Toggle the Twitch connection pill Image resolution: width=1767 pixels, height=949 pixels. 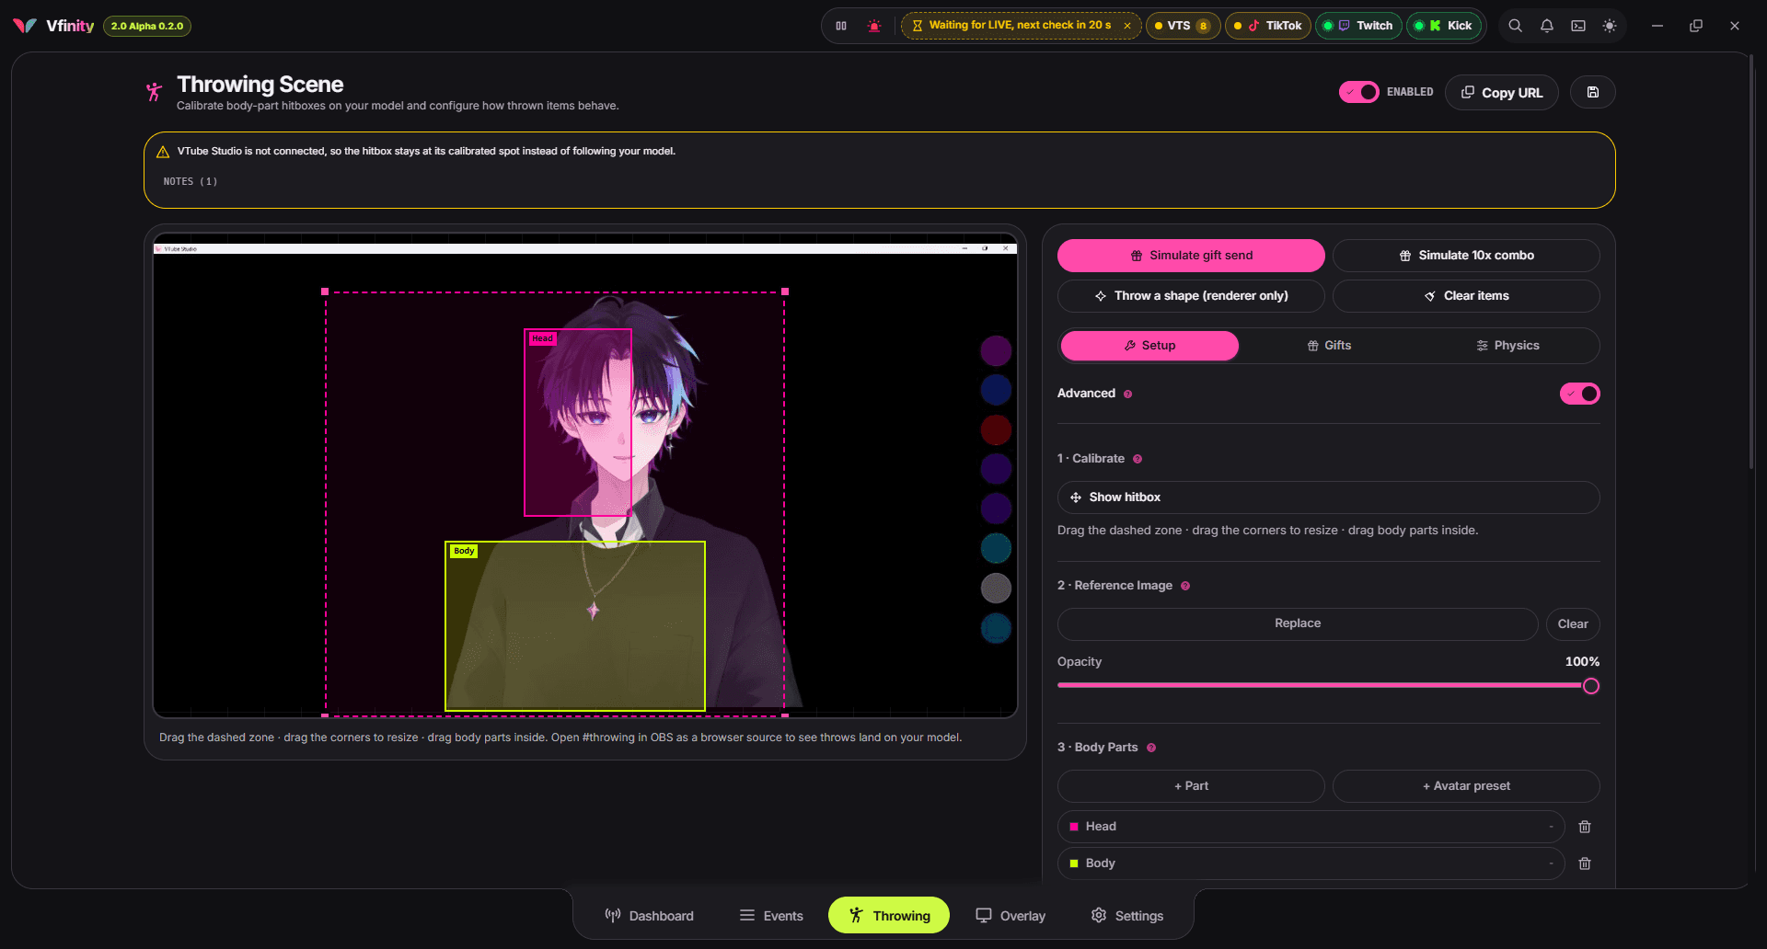click(x=1358, y=26)
